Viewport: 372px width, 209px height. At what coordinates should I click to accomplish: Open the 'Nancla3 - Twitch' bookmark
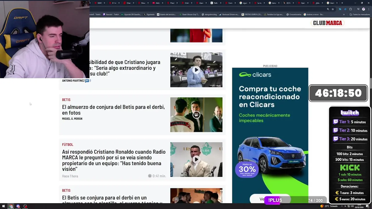pyautogui.click(x=111, y=15)
